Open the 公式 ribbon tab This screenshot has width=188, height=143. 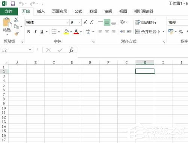pos(79,11)
